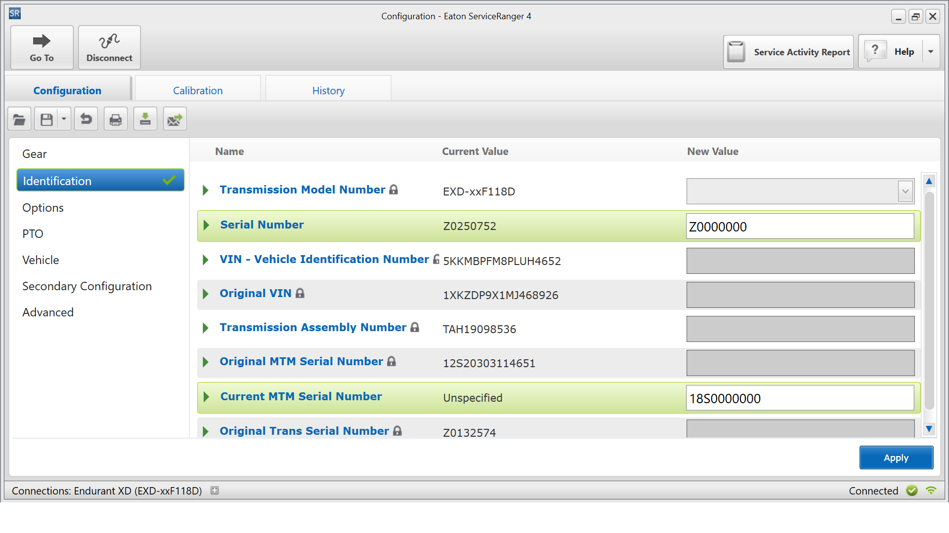Expand the connections info box icon
Viewport: 949px width, 533px height.
[x=215, y=491]
